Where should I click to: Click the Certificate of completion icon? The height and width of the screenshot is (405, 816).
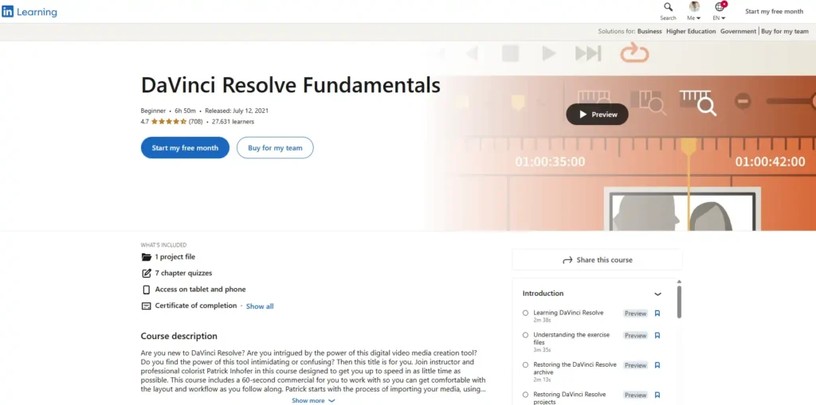(x=147, y=306)
